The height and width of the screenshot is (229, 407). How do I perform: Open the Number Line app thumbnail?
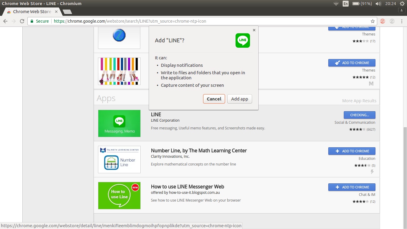click(119, 160)
